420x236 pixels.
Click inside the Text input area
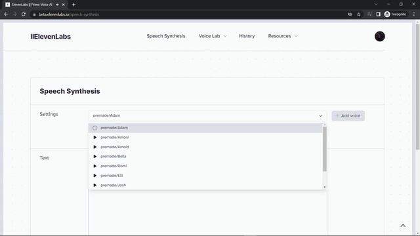207,212
